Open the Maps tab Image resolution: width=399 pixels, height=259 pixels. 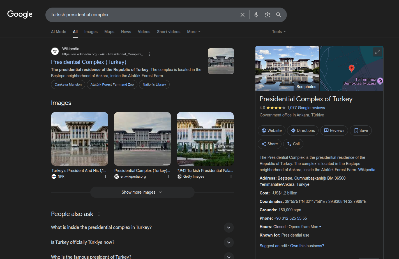tap(109, 32)
